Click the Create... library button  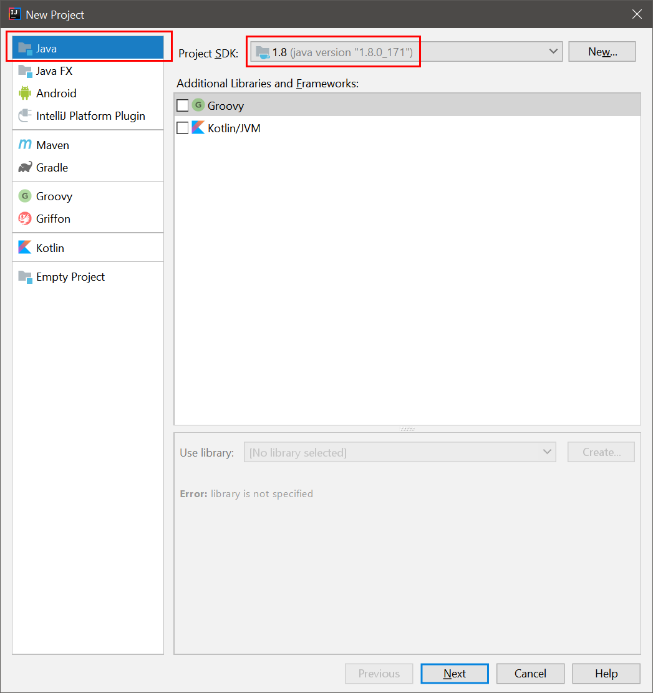point(601,452)
